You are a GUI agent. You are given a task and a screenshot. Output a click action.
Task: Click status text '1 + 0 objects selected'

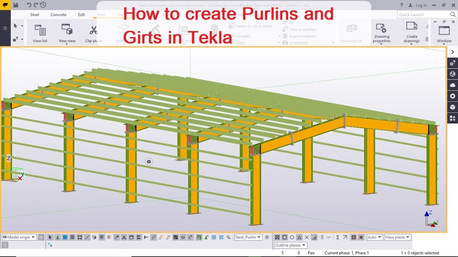click(420, 253)
